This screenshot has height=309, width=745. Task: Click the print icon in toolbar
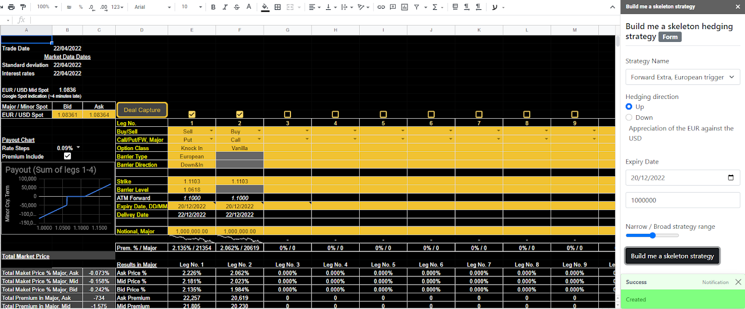tap(10, 7)
